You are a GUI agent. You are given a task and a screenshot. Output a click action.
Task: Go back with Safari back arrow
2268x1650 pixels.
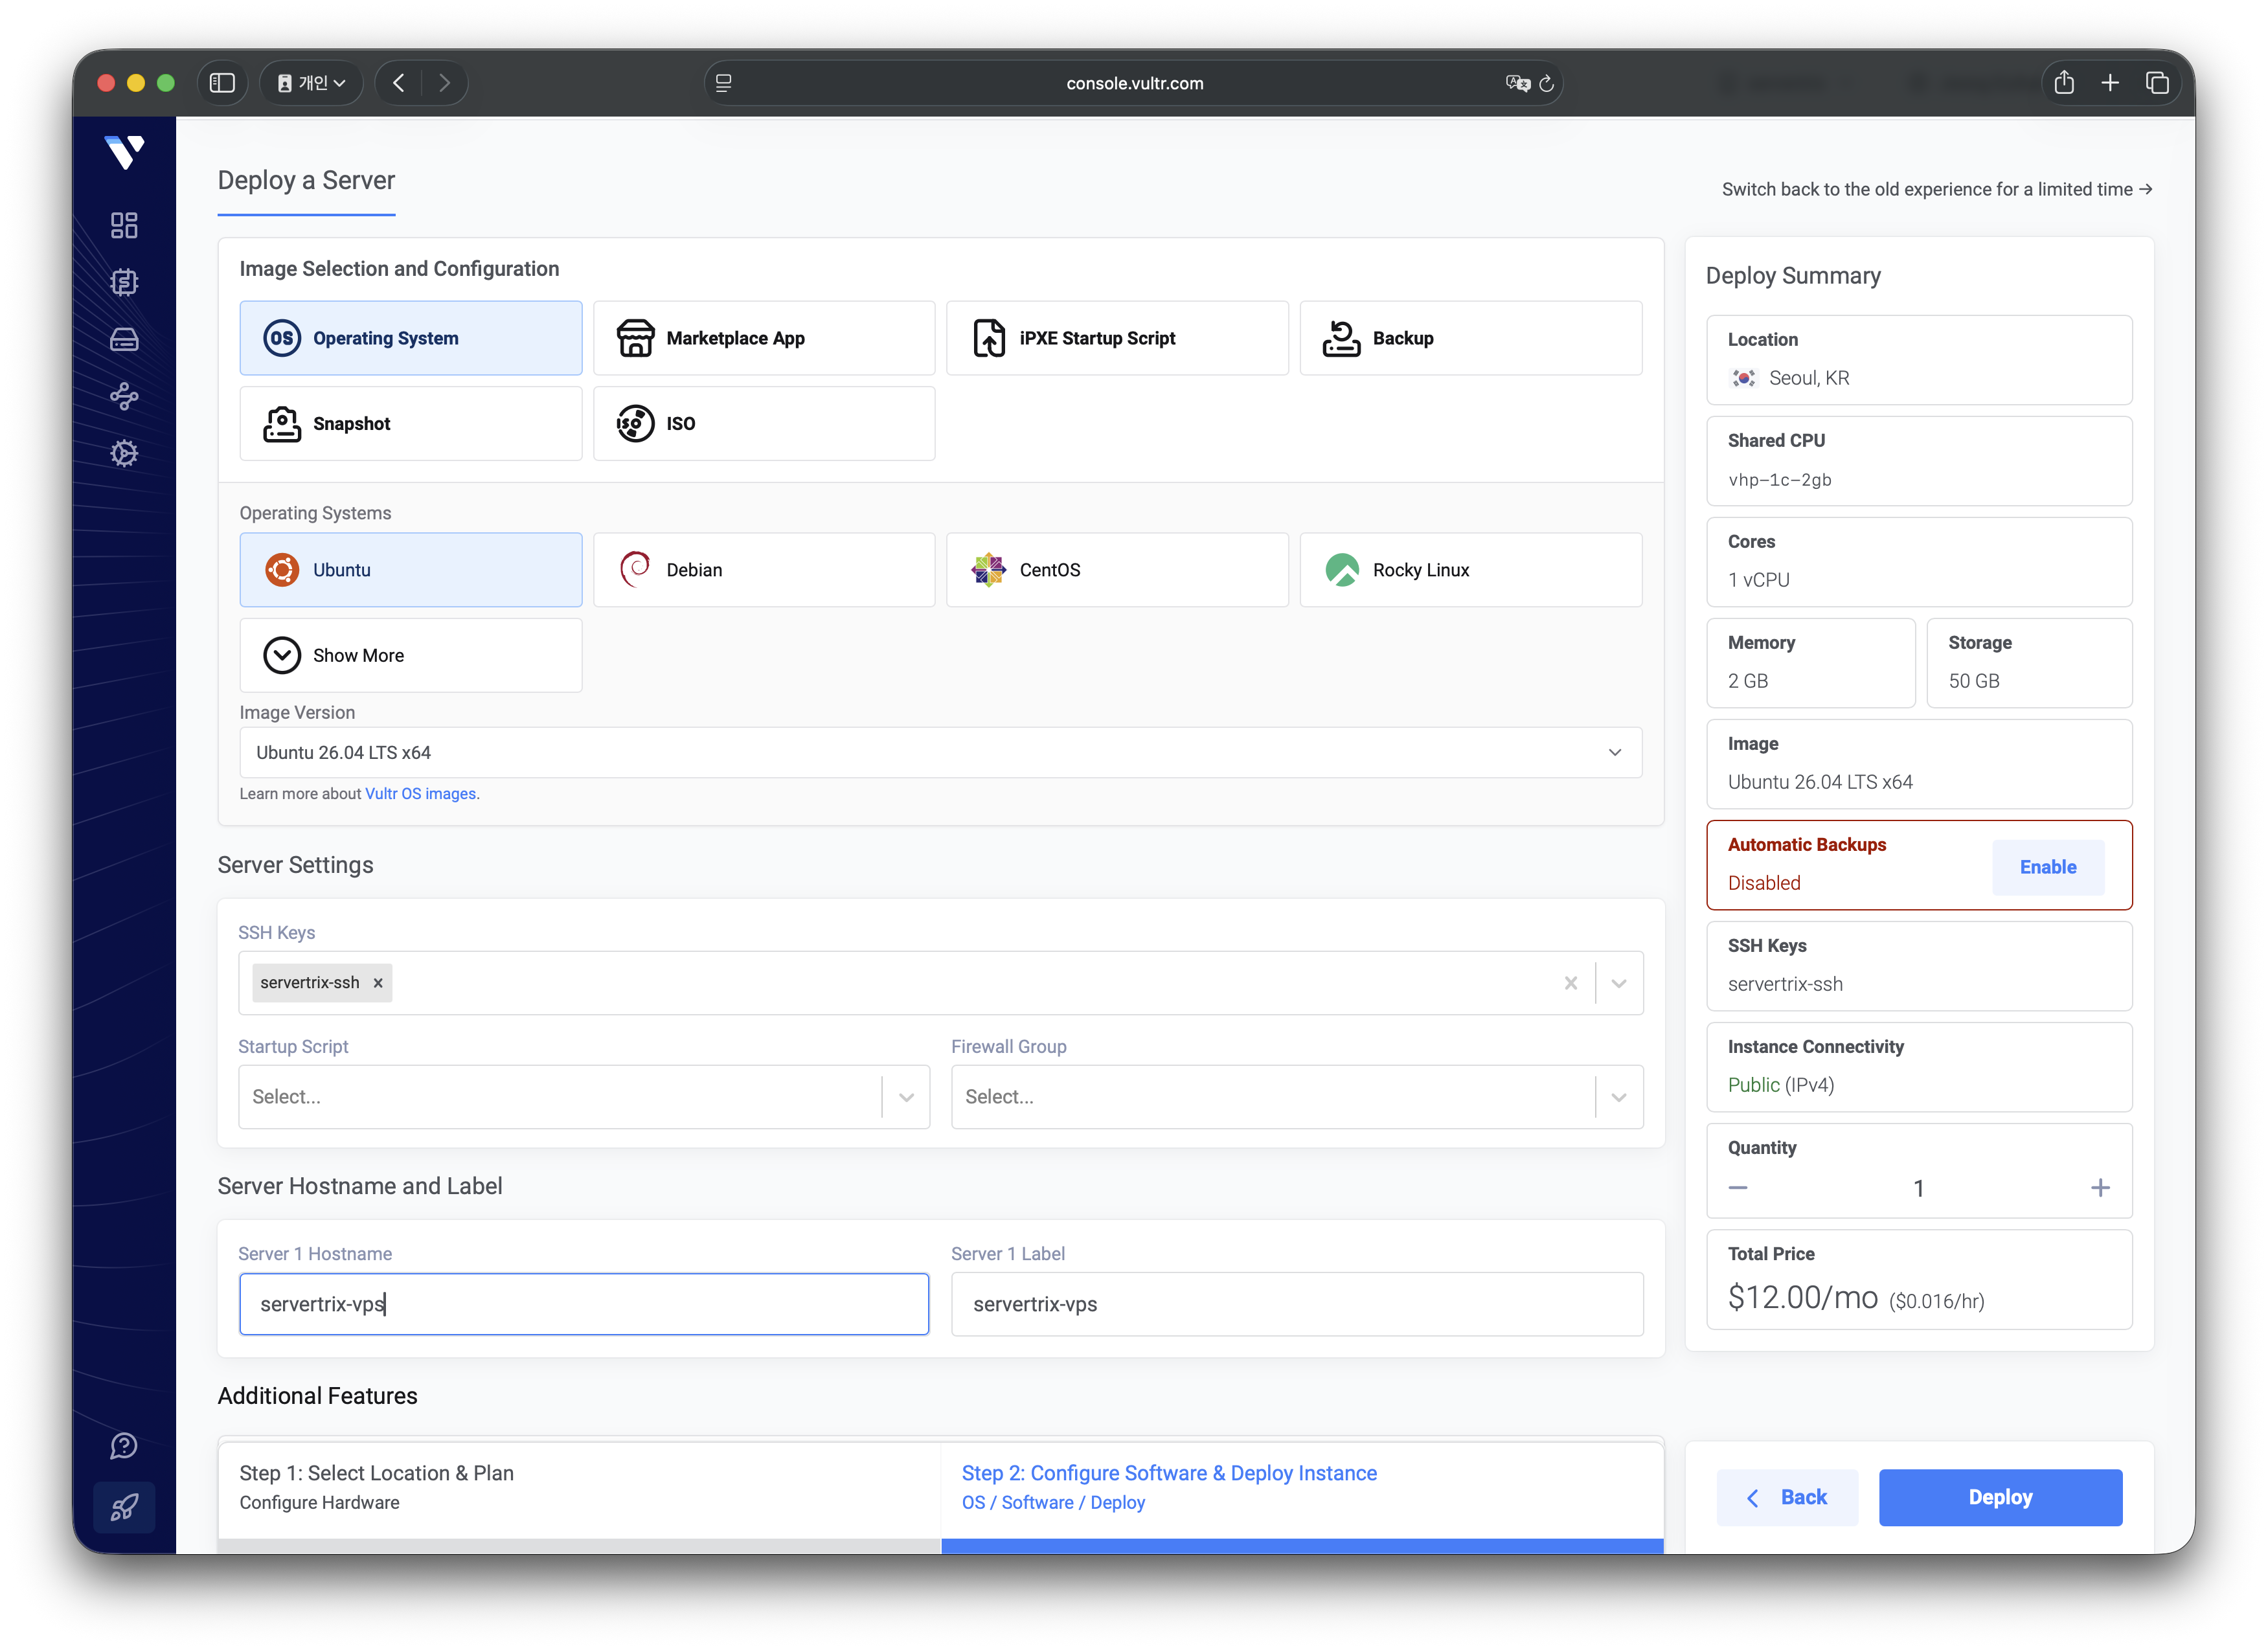[399, 83]
